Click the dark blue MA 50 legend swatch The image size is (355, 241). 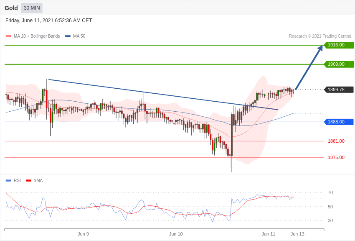pos(68,36)
